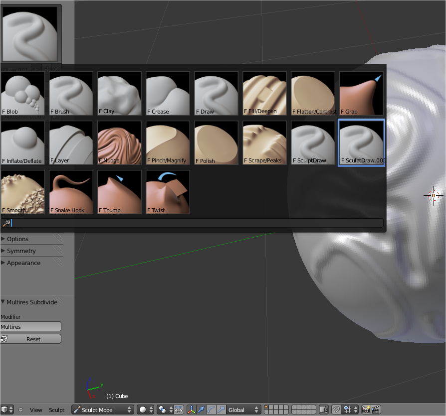Select the Flatten/Contrast brush
Viewport: 446px width, 416px height.
[x=313, y=94]
